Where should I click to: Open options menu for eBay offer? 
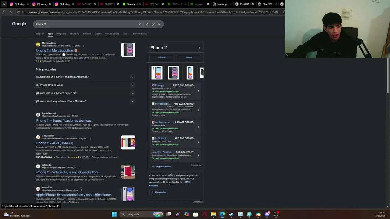pos(198,155)
